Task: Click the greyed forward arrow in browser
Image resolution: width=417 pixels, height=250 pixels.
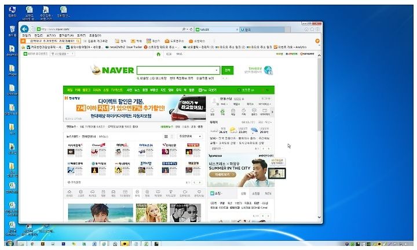Action: [x=32, y=29]
